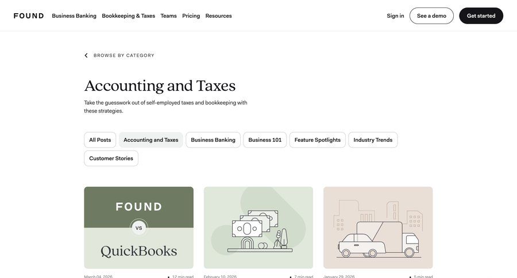Click the Sign in link
The image size is (517, 278).
[395, 16]
